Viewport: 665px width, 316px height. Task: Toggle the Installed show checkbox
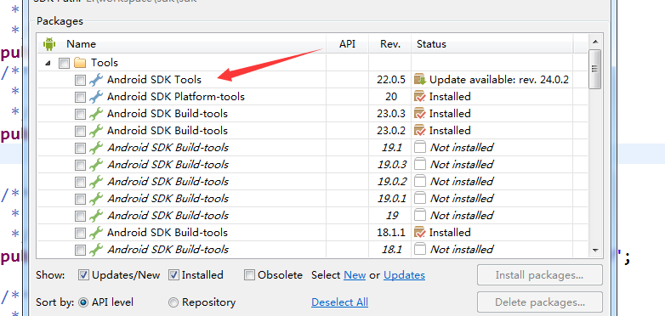(x=173, y=275)
